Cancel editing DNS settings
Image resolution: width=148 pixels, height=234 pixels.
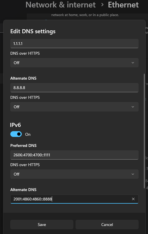point(107,225)
